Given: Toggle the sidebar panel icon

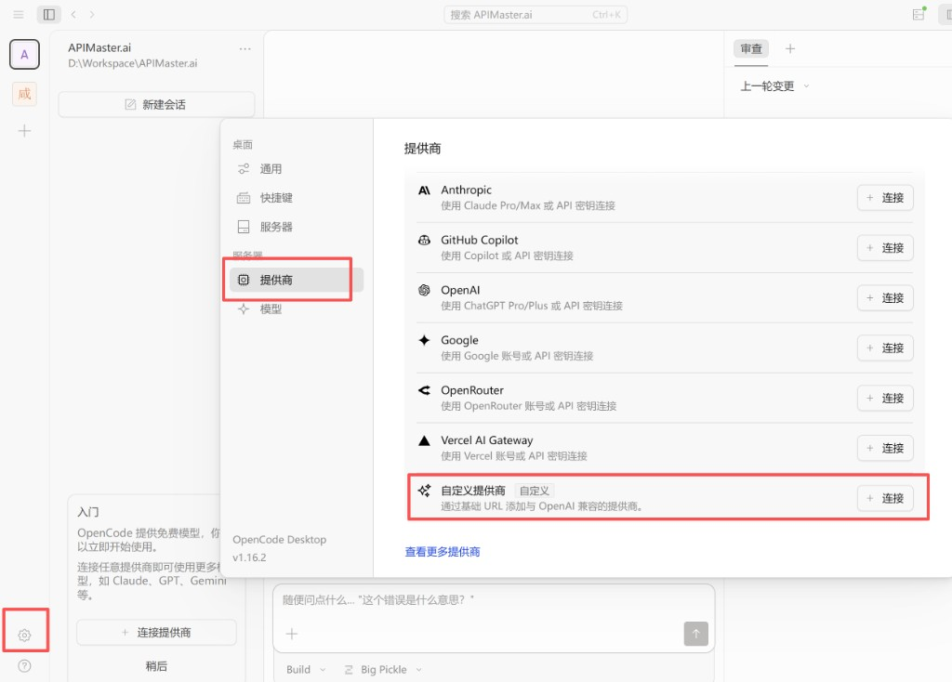Looking at the screenshot, I should pos(49,14).
